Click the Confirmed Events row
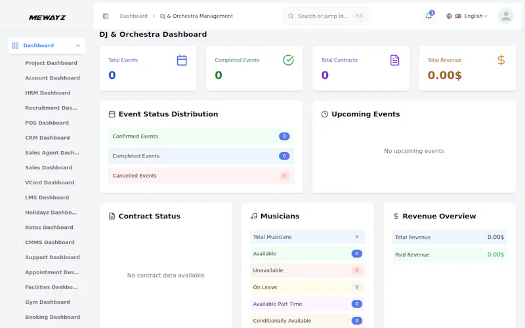This screenshot has width=525, height=328. tap(201, 136)
